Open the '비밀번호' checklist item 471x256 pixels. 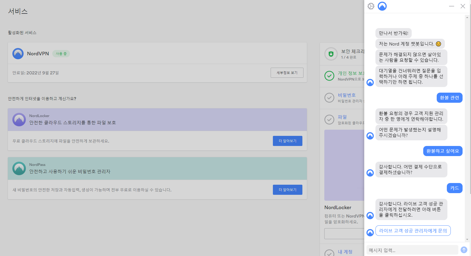[347, 95]
